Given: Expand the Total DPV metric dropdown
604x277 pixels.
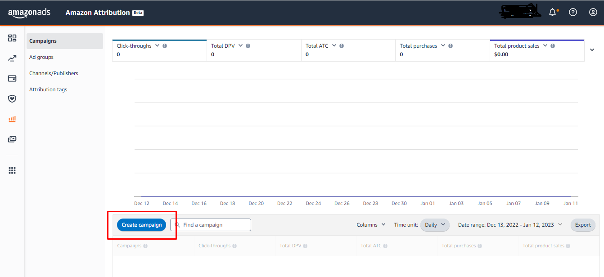Looking at the screenshot, I should click(240, 45).
